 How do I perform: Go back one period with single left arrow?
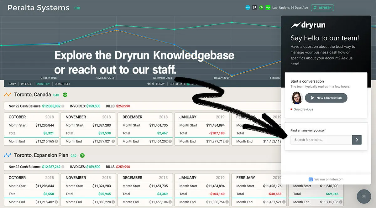(153, 84)
